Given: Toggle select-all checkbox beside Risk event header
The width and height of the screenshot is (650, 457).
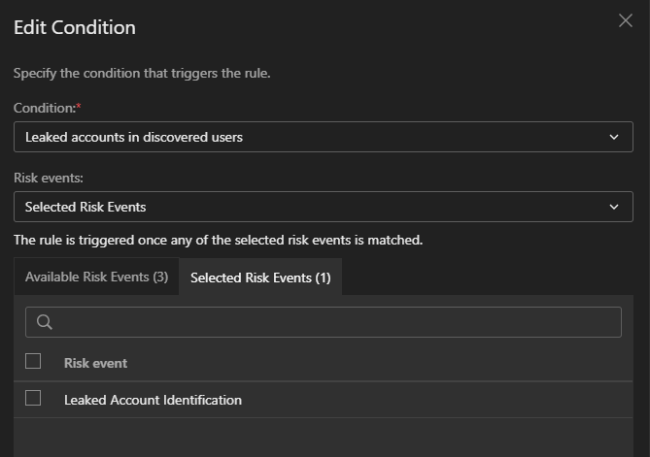Looking at the screenshot, I should click(33, 361).
